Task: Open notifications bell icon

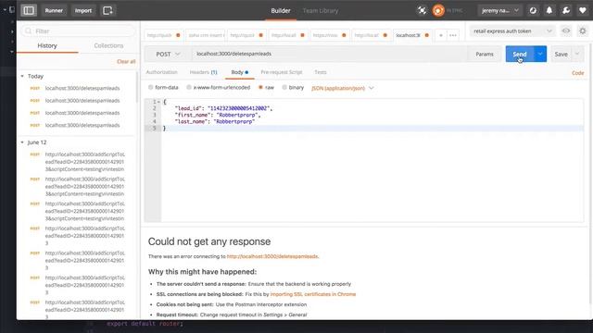Action: click(549, 10)
